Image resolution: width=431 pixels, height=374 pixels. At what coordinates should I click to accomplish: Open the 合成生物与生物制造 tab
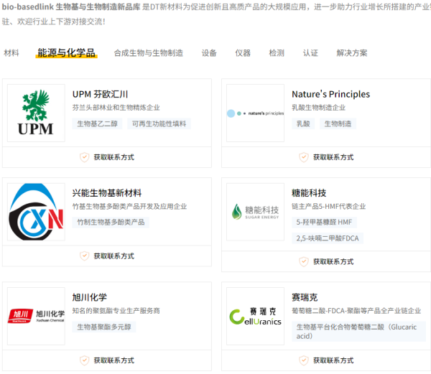[x=148, y=53]
